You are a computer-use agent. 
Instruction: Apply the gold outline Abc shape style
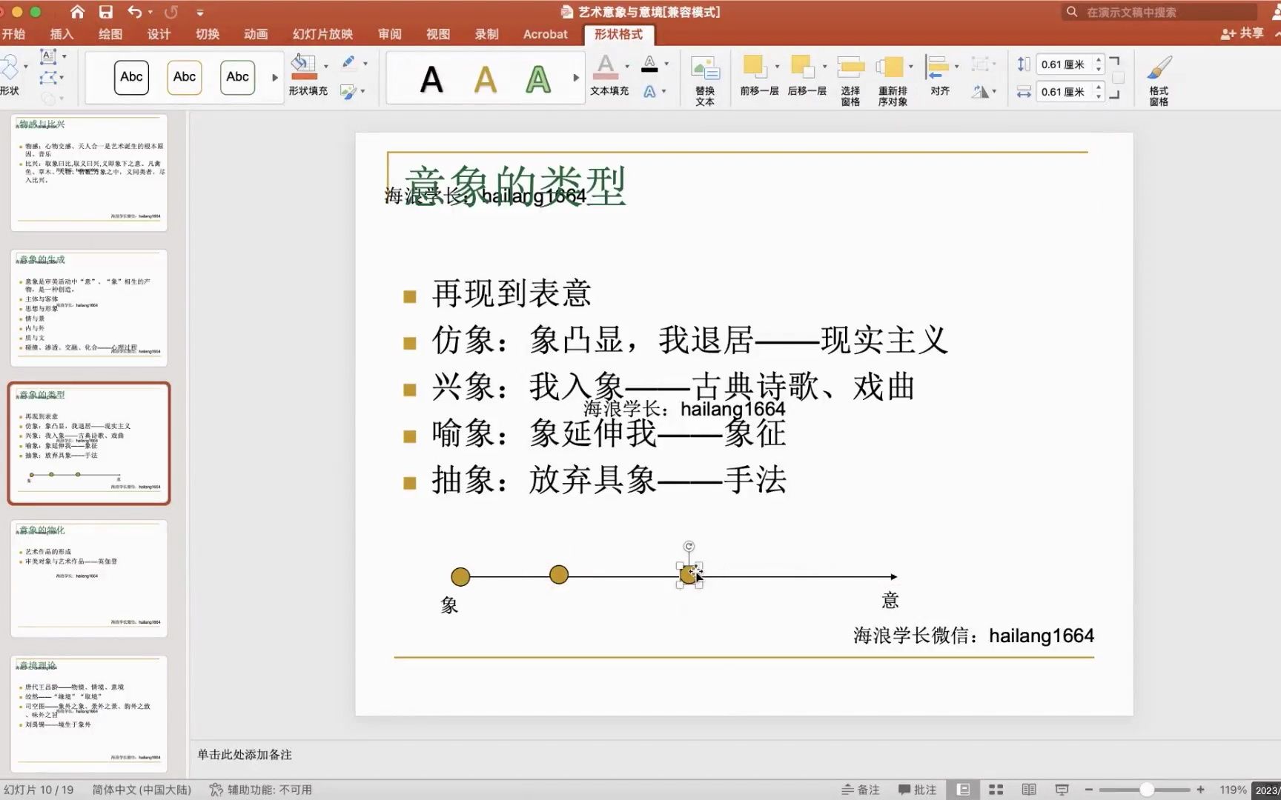click(x=185, y=77)
